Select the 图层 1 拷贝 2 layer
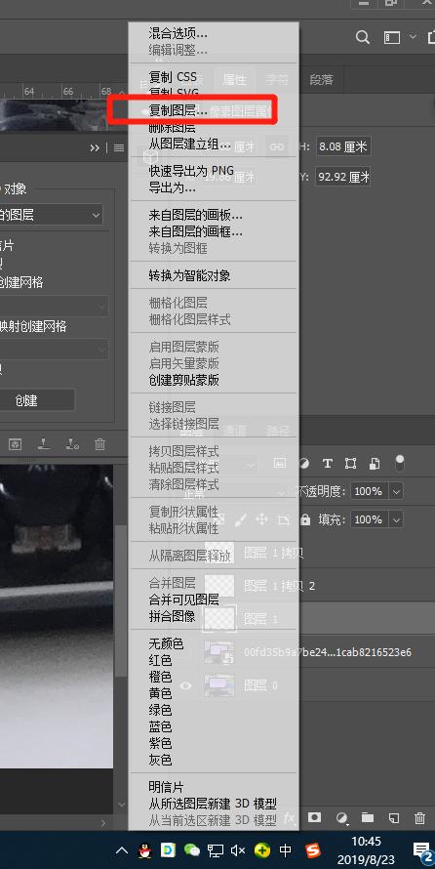The width and height of the screenshot is (435, 869). click(x=280, y=586)
